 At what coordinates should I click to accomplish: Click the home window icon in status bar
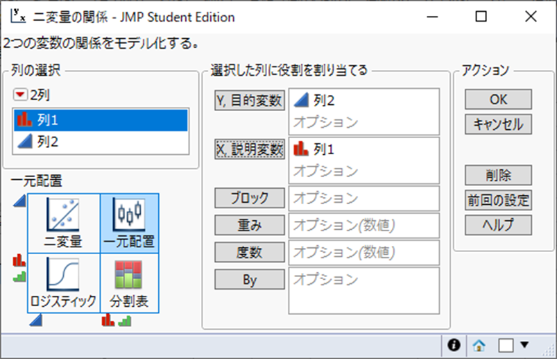[479, 344]
